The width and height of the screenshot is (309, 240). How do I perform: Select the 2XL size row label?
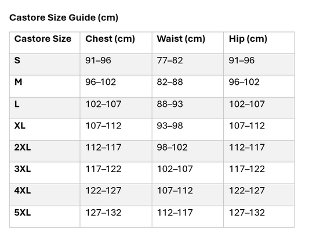23,148
